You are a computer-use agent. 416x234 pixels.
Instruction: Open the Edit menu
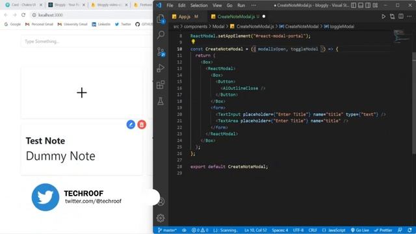[x=182, y=5]
